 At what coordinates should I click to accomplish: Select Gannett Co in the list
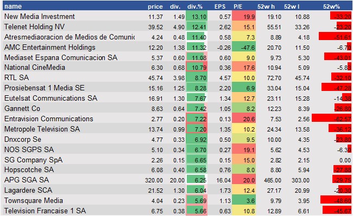pos(22,109)
